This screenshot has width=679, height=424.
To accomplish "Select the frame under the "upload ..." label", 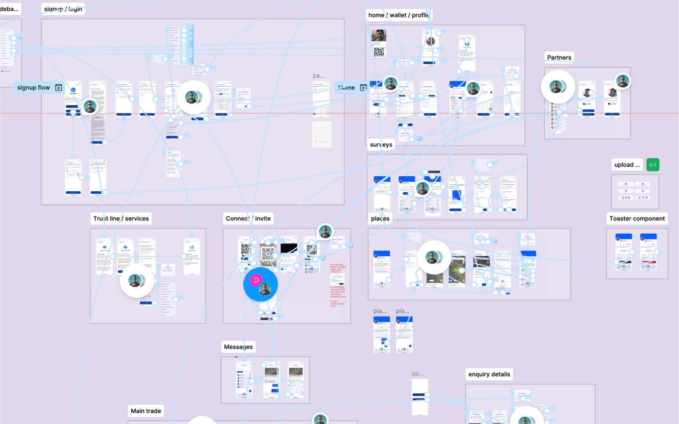I will pos(635,192).
